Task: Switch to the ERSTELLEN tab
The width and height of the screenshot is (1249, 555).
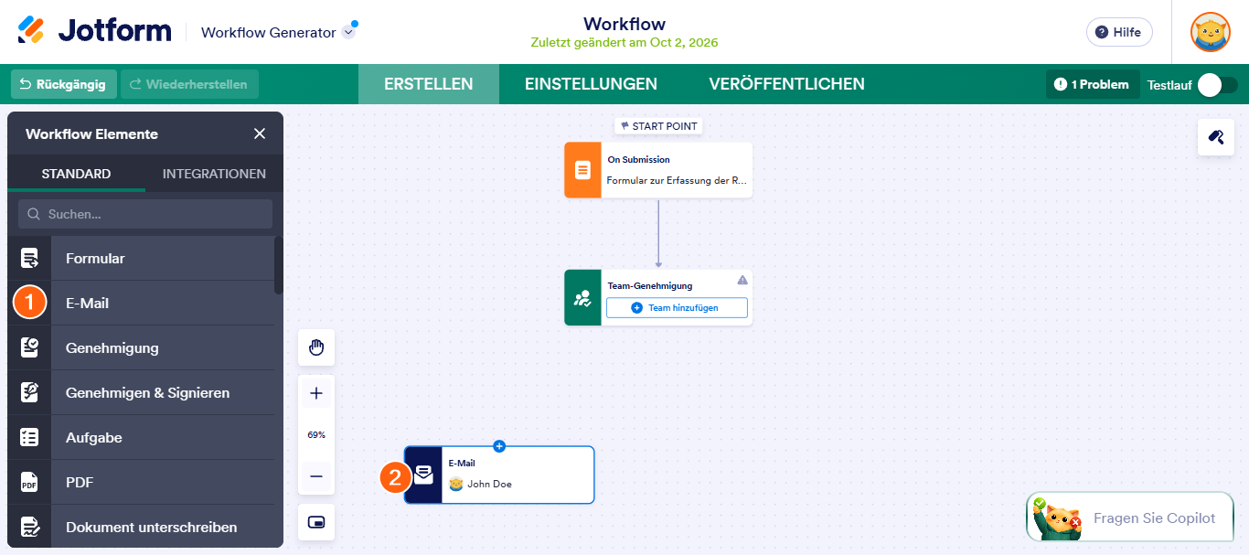Action: point(429,84)
